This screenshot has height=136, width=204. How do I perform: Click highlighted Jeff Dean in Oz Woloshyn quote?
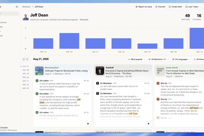[133, 114]
